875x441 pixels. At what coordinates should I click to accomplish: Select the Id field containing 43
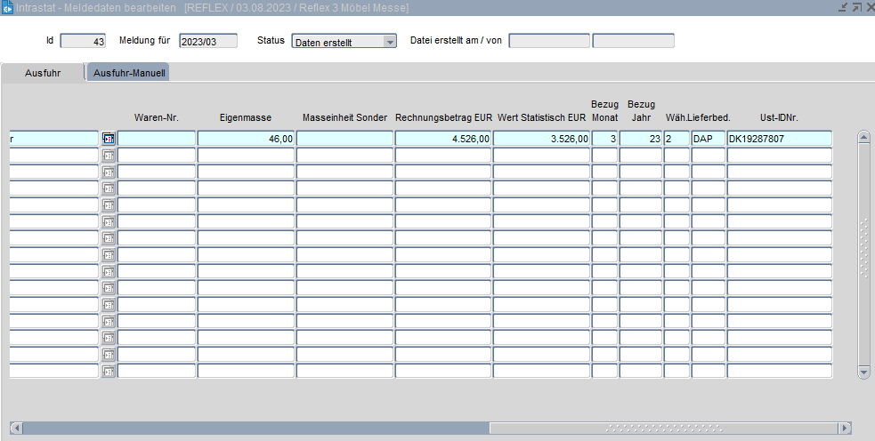[x=83, y=41]
